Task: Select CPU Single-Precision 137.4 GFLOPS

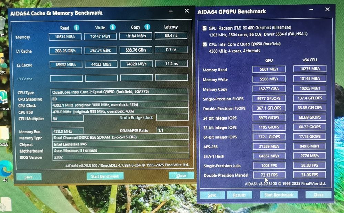Action: pos(310,98)
